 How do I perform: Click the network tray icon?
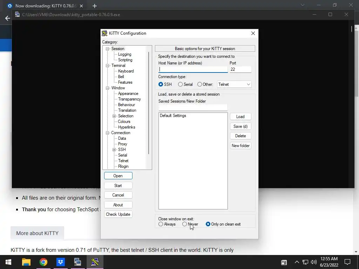click(x=305, y=262)
